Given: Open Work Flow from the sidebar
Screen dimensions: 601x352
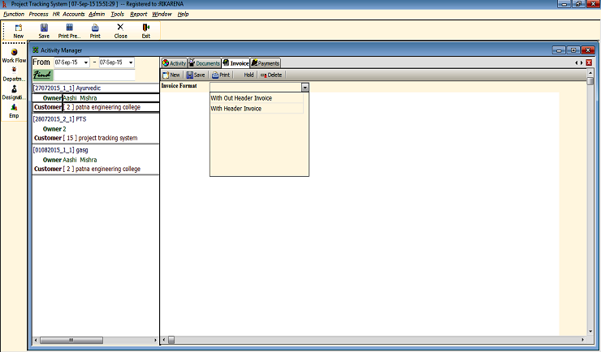Looking at the screenshot, I should 15,54.
